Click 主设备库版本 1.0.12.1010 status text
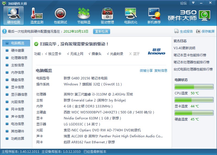Screen dimensions: 217x155 61,152
